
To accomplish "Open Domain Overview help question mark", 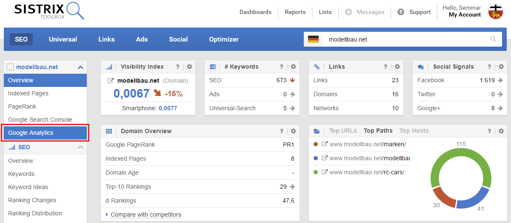I will pos(282,131).
